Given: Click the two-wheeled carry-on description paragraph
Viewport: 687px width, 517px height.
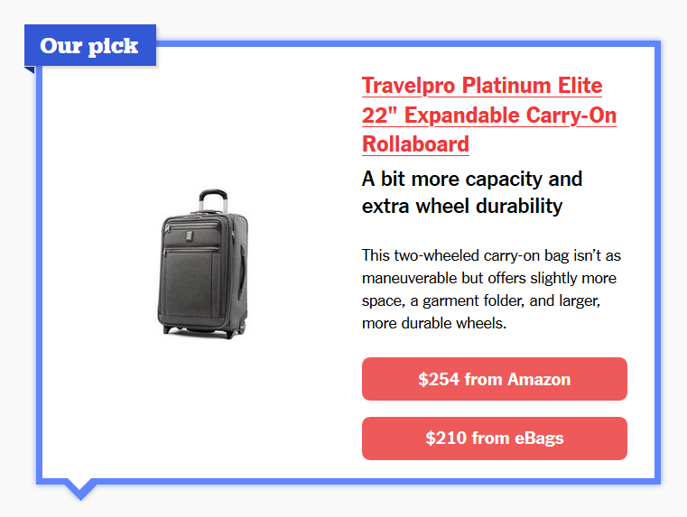Looking at the screenshot, I should (491, 289).
